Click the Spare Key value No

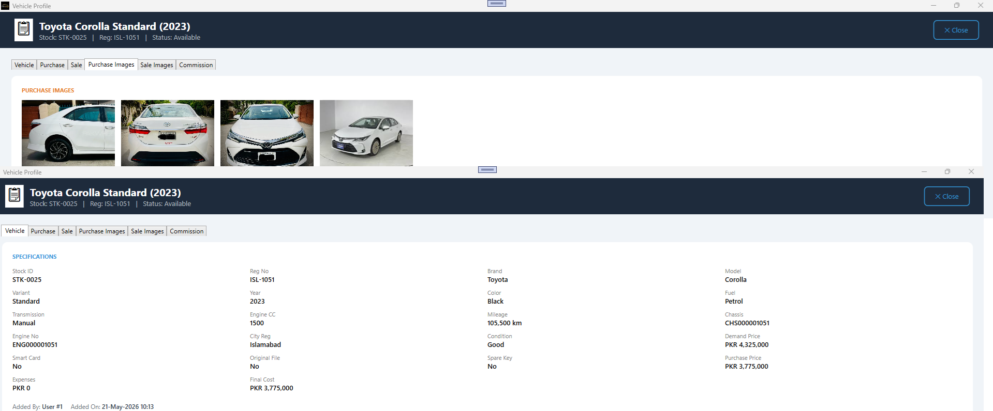(x=492, y=367)
